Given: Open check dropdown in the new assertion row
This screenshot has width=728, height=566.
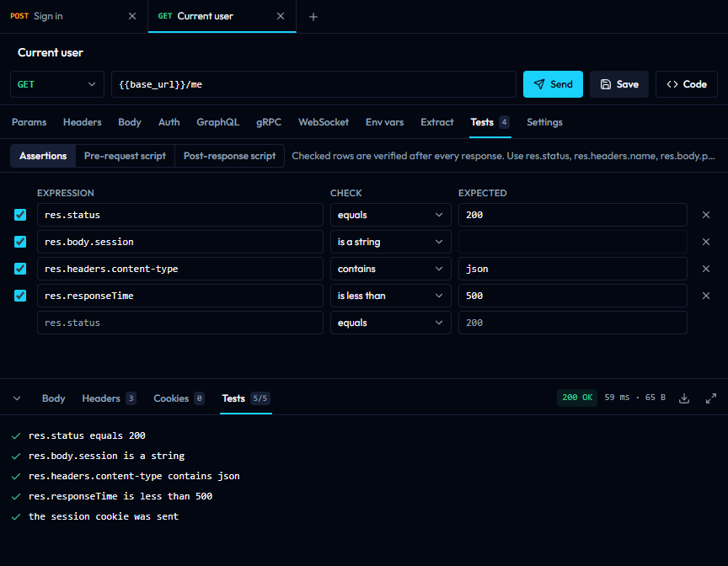Looking at the screenshot, I should (390, 323).
